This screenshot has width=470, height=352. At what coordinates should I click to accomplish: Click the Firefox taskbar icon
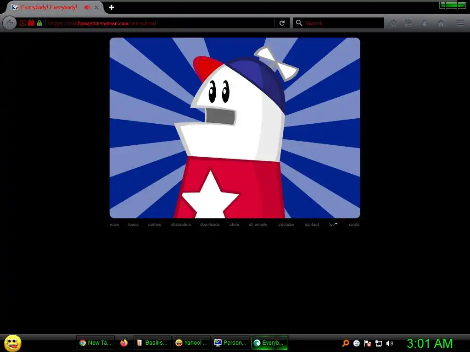coord(124,343)
